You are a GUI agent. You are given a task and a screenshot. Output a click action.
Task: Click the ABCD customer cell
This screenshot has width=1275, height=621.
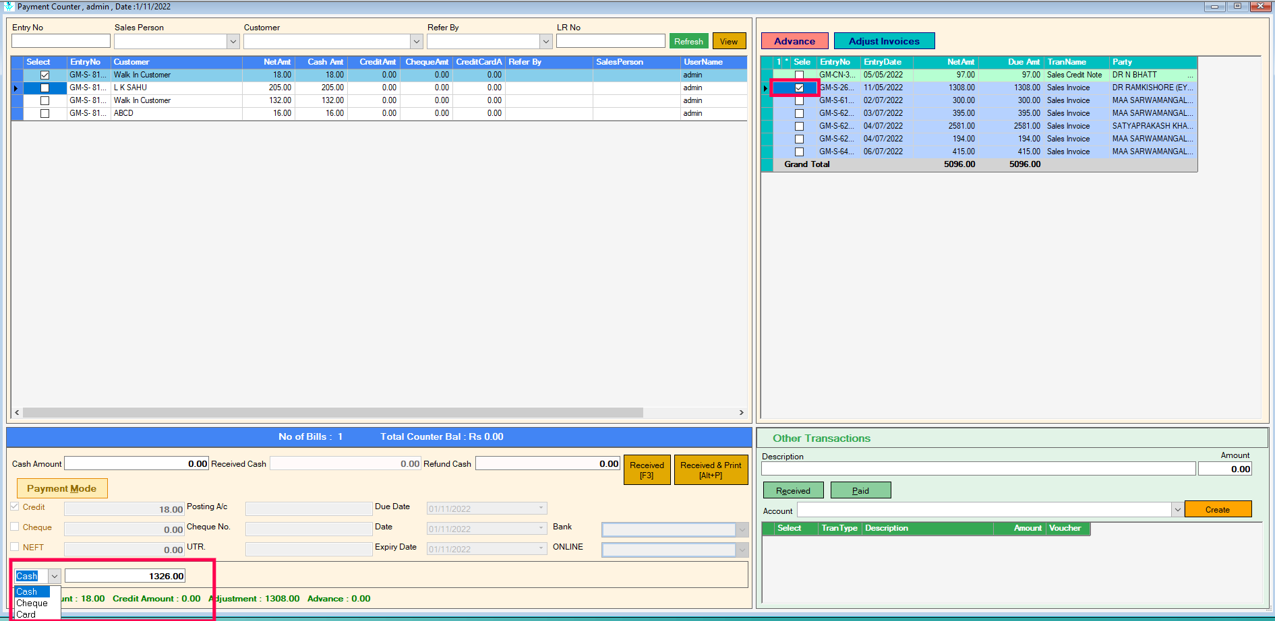point(177,113)
